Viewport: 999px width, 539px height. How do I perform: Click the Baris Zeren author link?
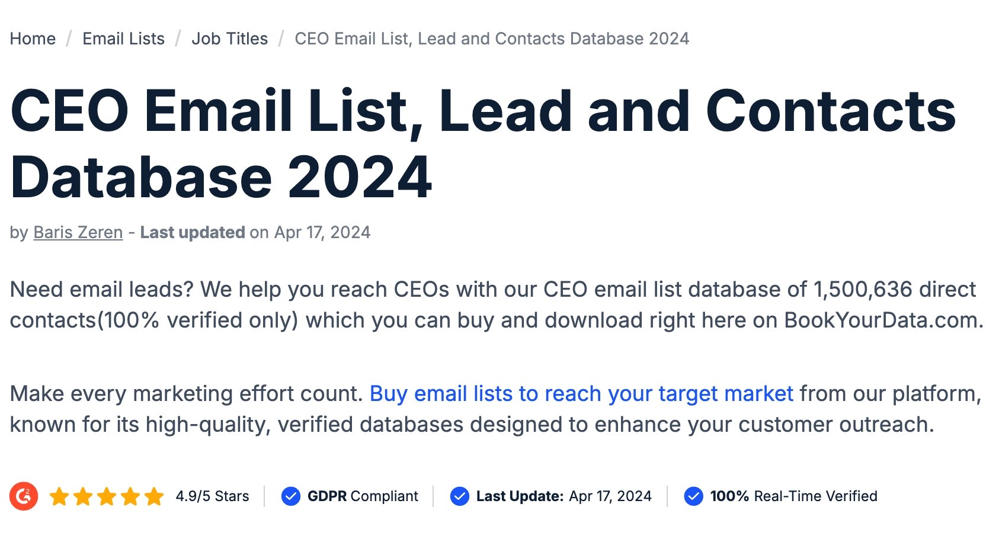click(x=77, y=232)
